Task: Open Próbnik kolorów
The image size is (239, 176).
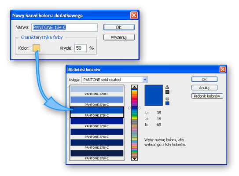Action: pos(207,96)
